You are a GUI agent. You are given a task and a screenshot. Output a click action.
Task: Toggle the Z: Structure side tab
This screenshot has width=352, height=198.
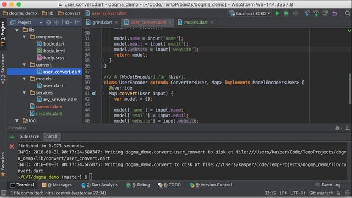point(3,69)
